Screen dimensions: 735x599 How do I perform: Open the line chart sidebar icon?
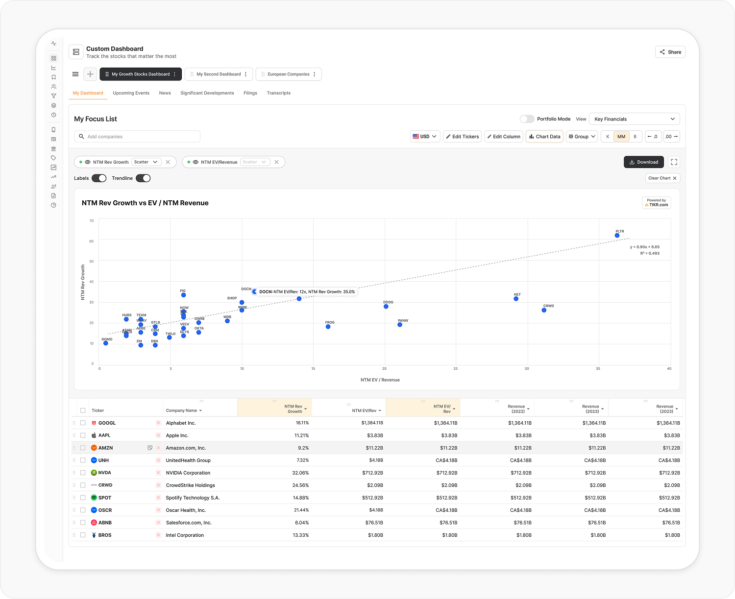(x=54, y=68)
